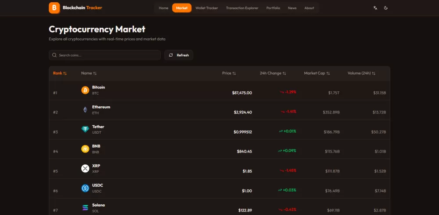Viewport: 439px width, 215px height.
Task: Sort table by Price column
Action: [x=229, y=73]
